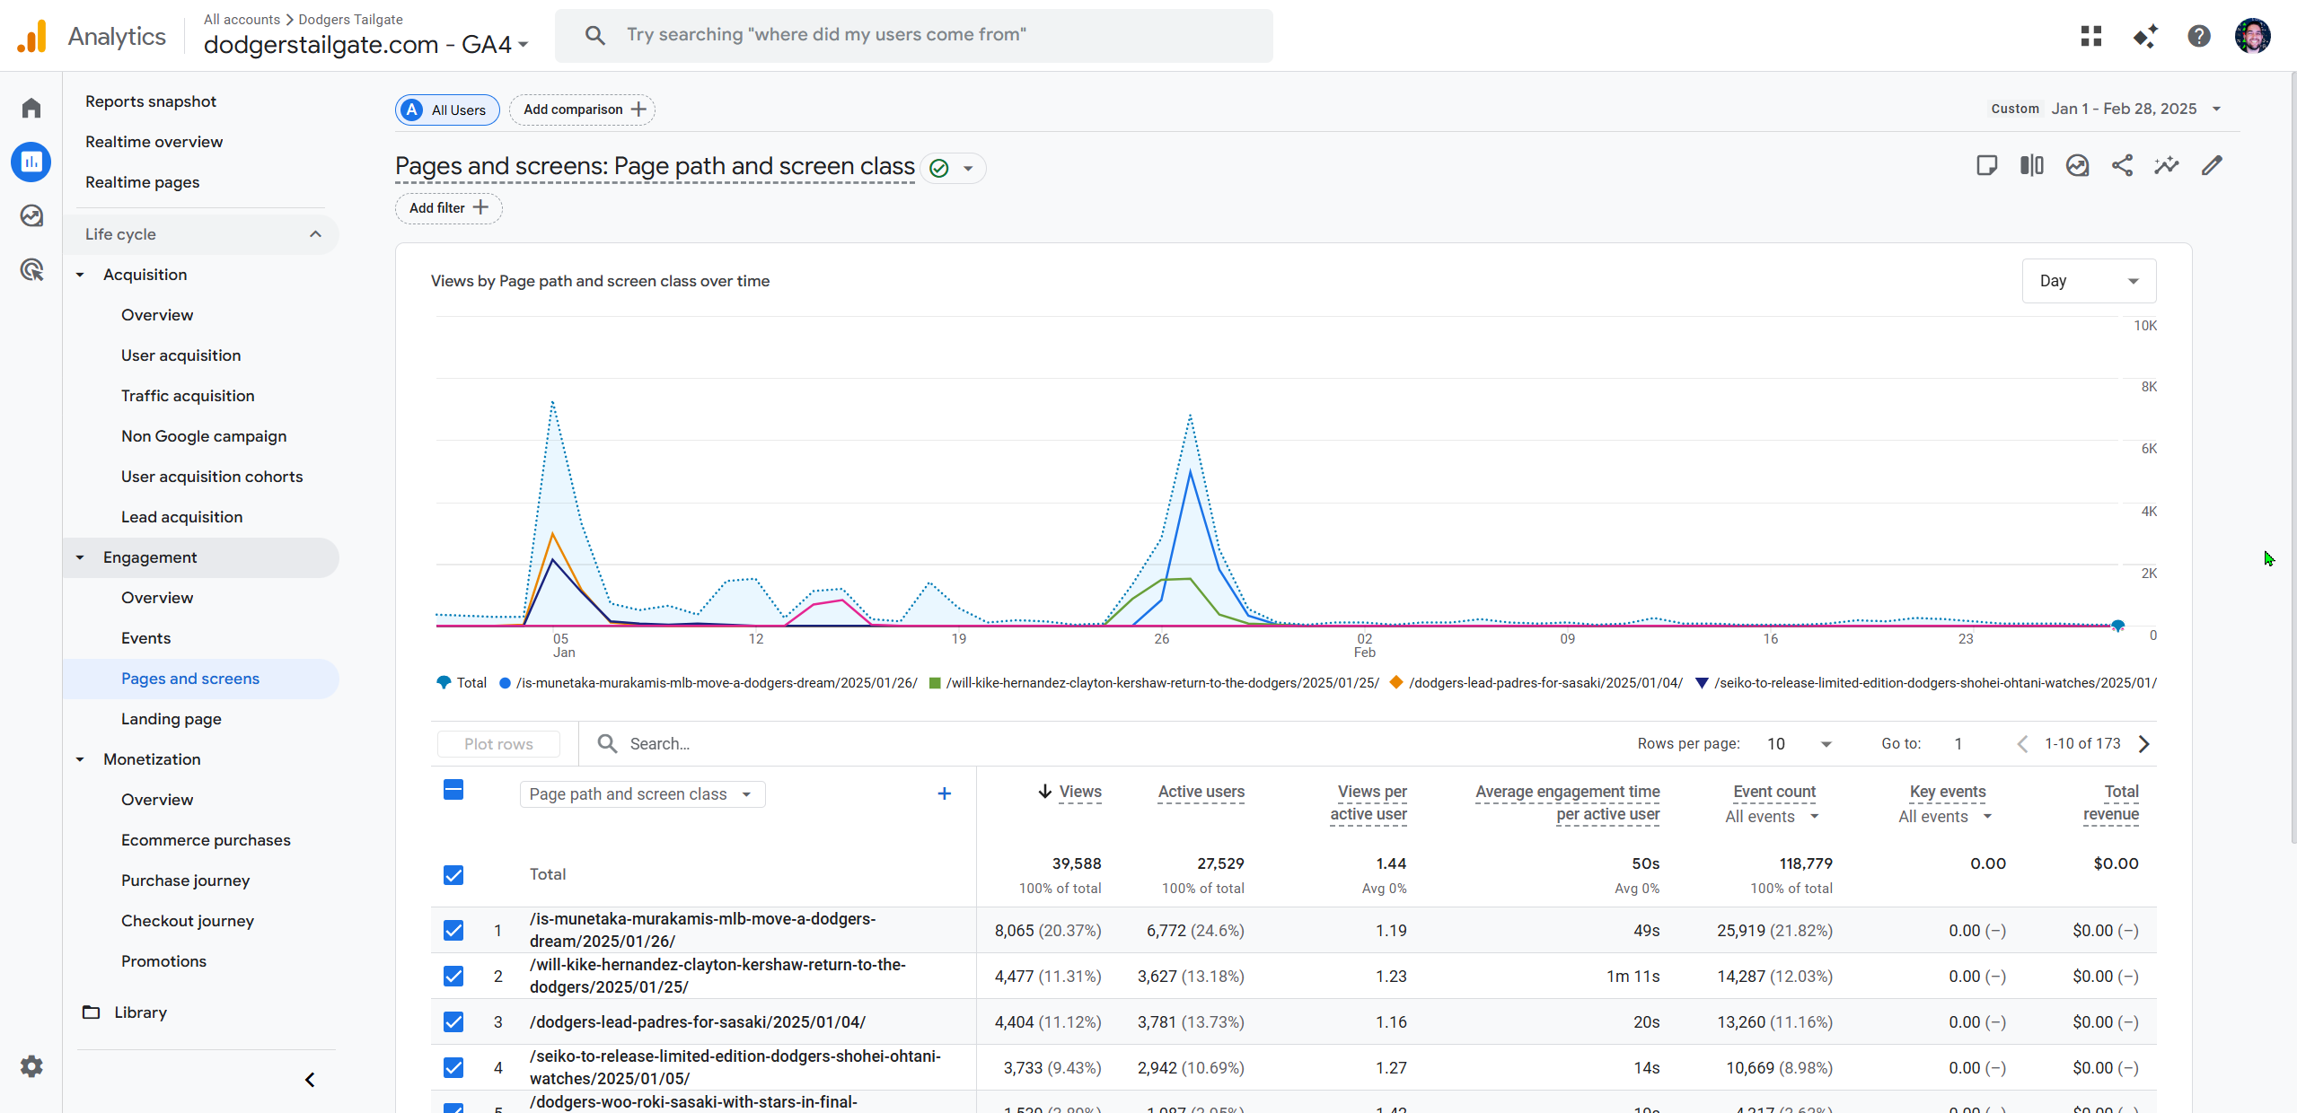The height and width of the screenshot is (1113, 2297).
Task: Open the Advertising section in left rail
Action: 31,269
